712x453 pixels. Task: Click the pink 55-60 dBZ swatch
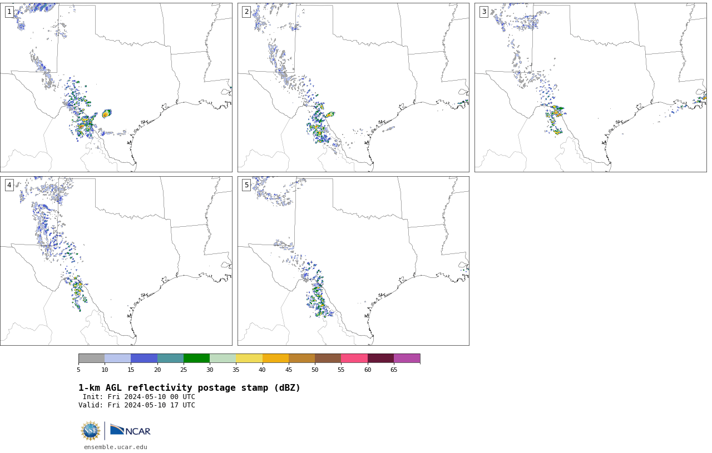tap(354, 359)
